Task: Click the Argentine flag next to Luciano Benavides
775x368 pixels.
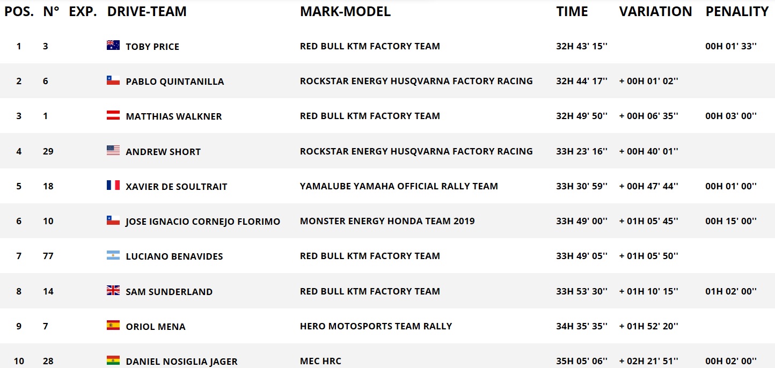Action: coord(113,255)
